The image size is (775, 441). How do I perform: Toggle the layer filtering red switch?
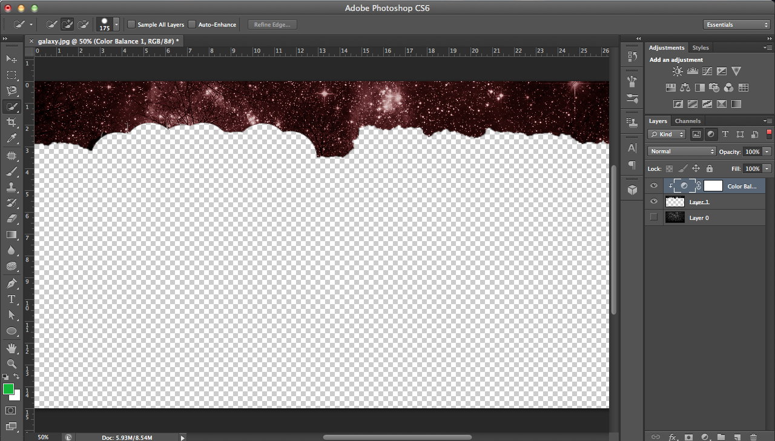[769, 134]
